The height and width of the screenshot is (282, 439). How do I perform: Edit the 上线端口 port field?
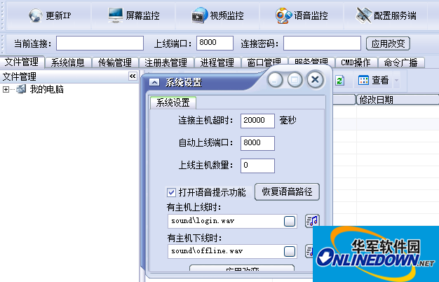click(x=215, y=43)
